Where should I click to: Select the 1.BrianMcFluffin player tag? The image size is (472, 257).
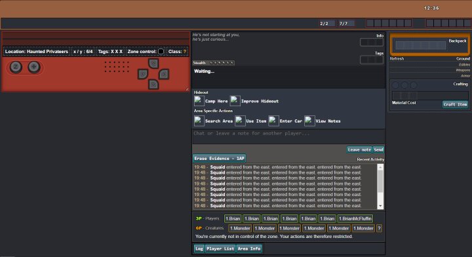point(355,219)
